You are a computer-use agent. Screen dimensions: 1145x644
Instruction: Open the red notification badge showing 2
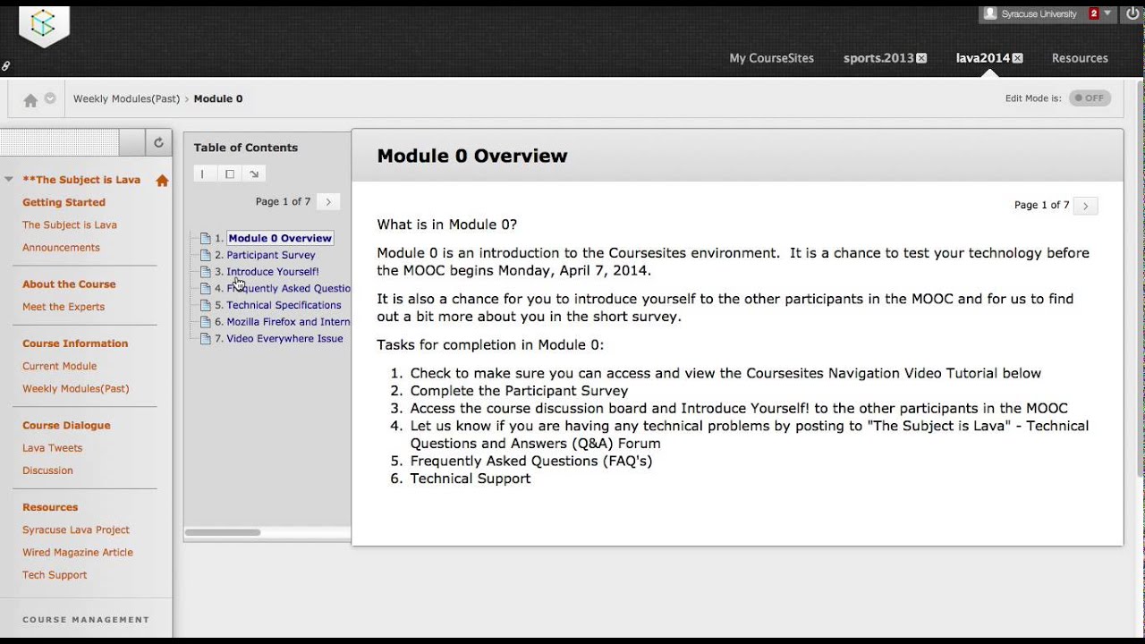point(1094,13)
